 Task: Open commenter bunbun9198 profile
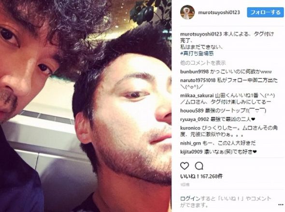point(194,71)
